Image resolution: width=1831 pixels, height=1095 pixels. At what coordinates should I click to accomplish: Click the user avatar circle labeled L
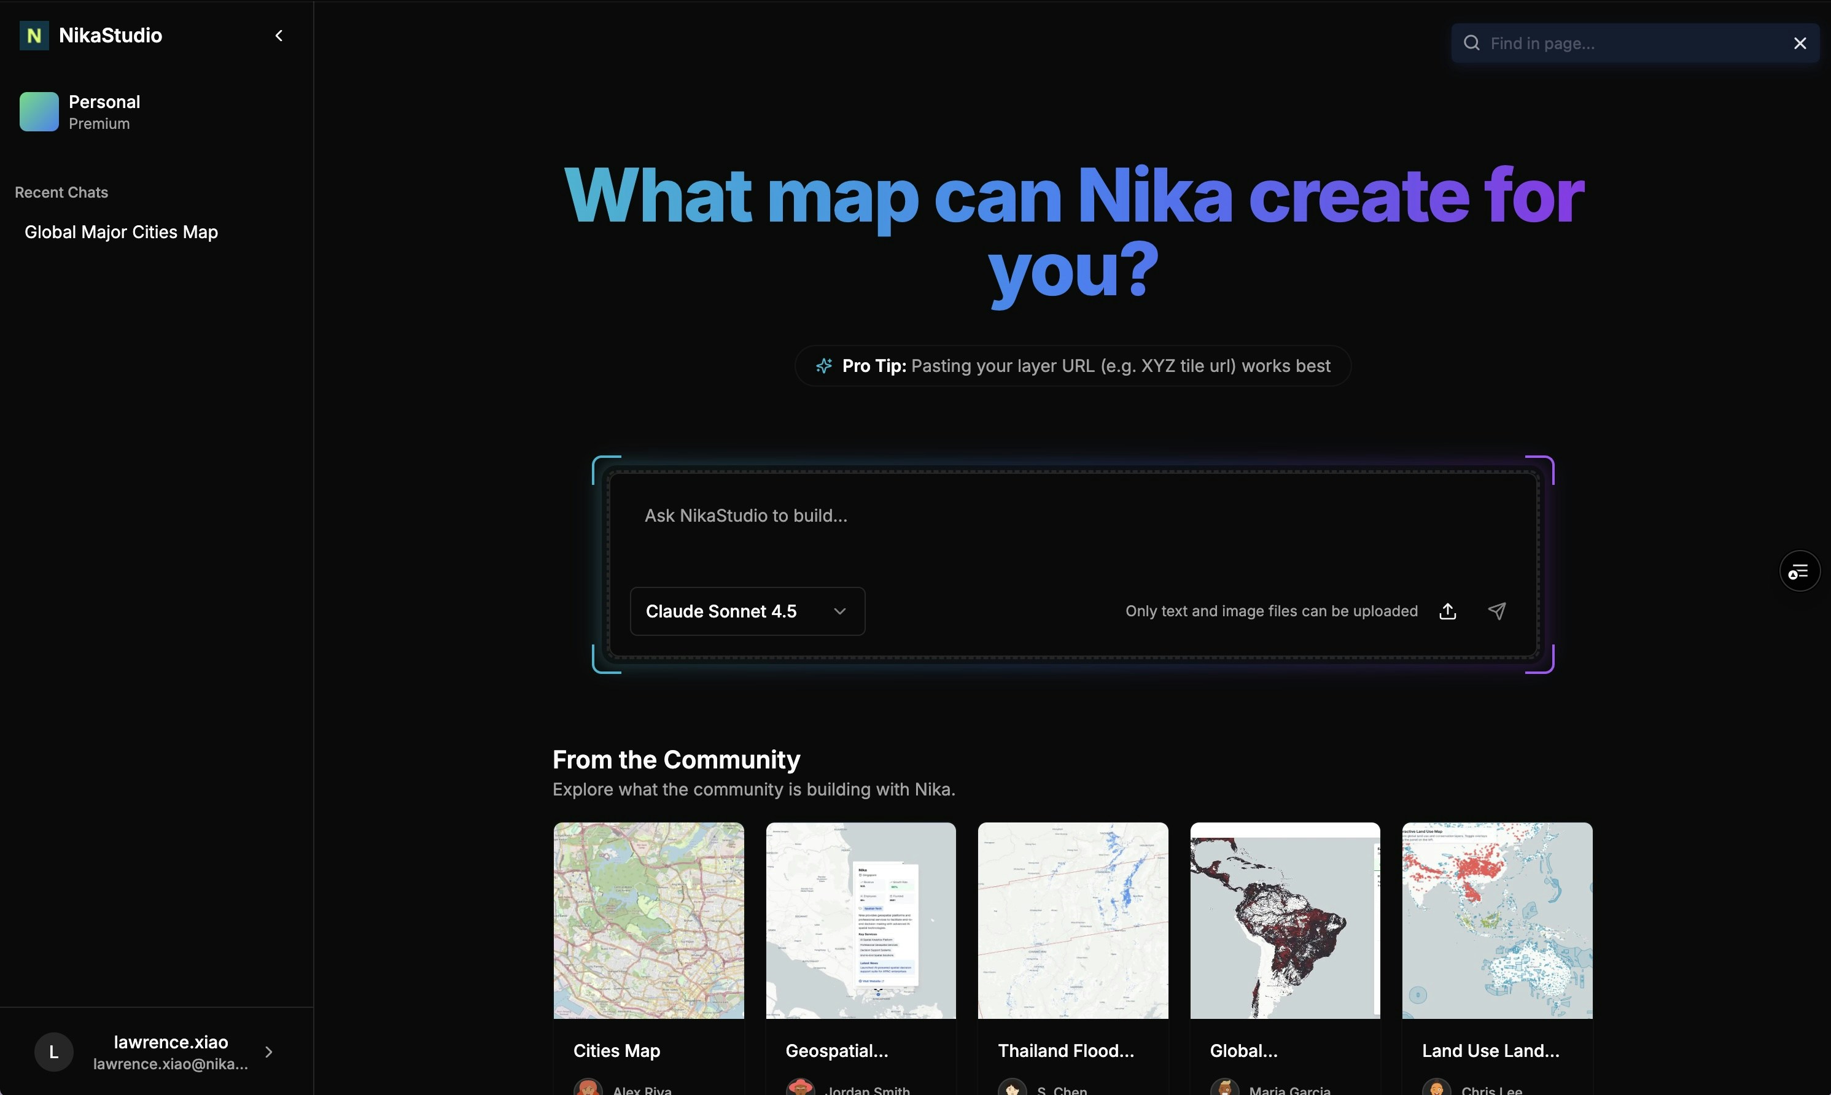[x=52, y=1051]
